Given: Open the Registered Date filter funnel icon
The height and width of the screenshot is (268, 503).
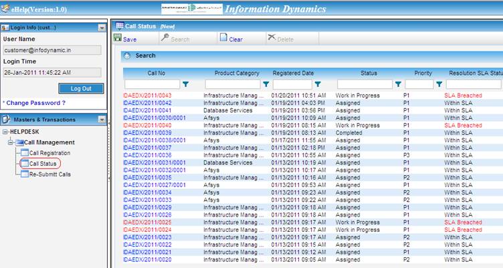Looking at the screenshot, I should click(x=318, y=85).
